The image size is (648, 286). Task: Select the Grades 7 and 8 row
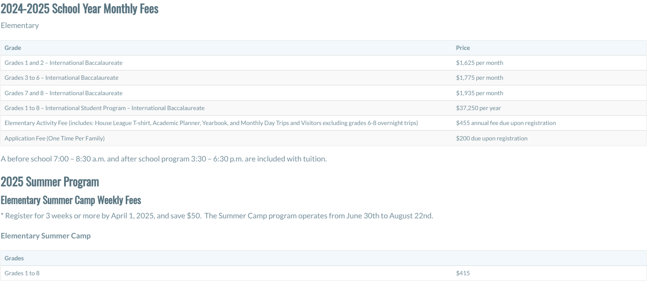[x=324, y=93]
